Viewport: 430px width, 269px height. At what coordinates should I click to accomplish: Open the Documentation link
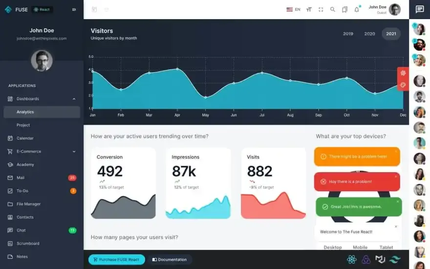pos(170,260)
